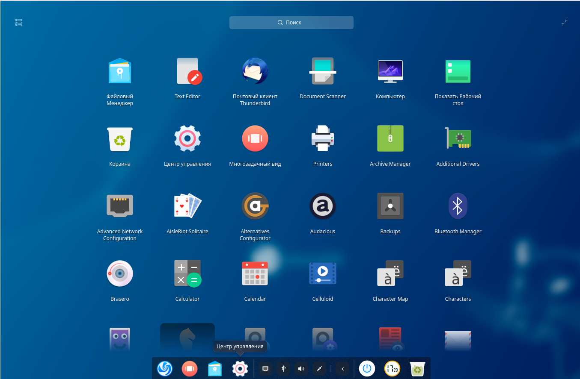Launch Characters app

click(x=458, y=273)
